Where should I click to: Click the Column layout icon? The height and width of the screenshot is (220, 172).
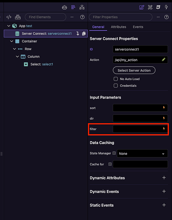[x=23, y=57]
